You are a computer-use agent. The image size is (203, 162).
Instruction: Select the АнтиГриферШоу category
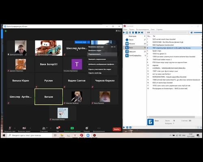point(135,55)
